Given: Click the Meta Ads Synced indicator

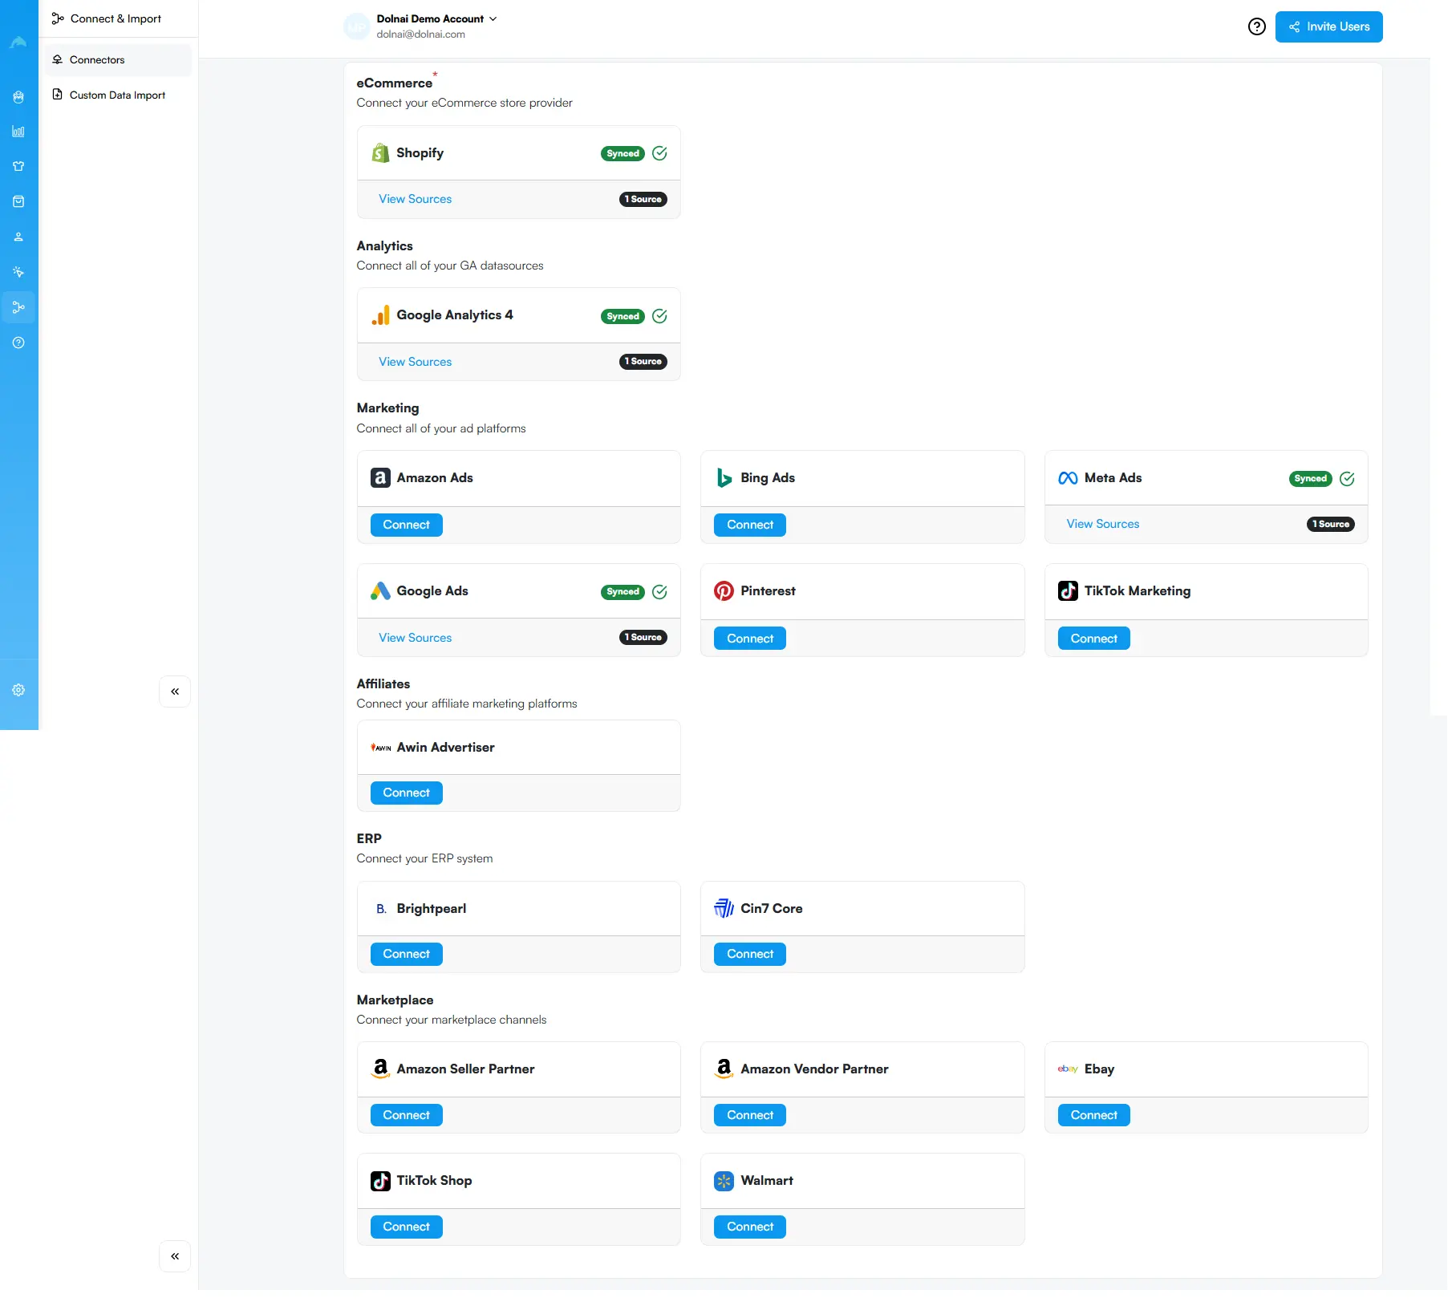Looking at the screenshot, I should (1310, 478).
